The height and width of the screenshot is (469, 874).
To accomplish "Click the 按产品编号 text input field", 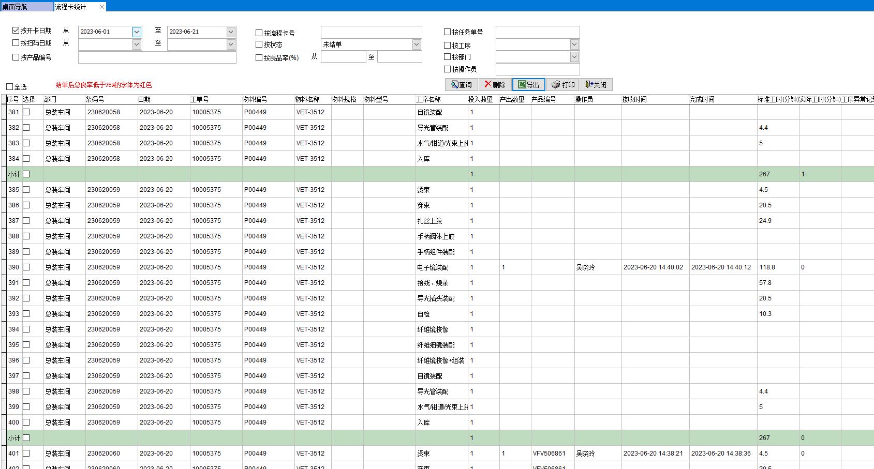I will 157,57.
